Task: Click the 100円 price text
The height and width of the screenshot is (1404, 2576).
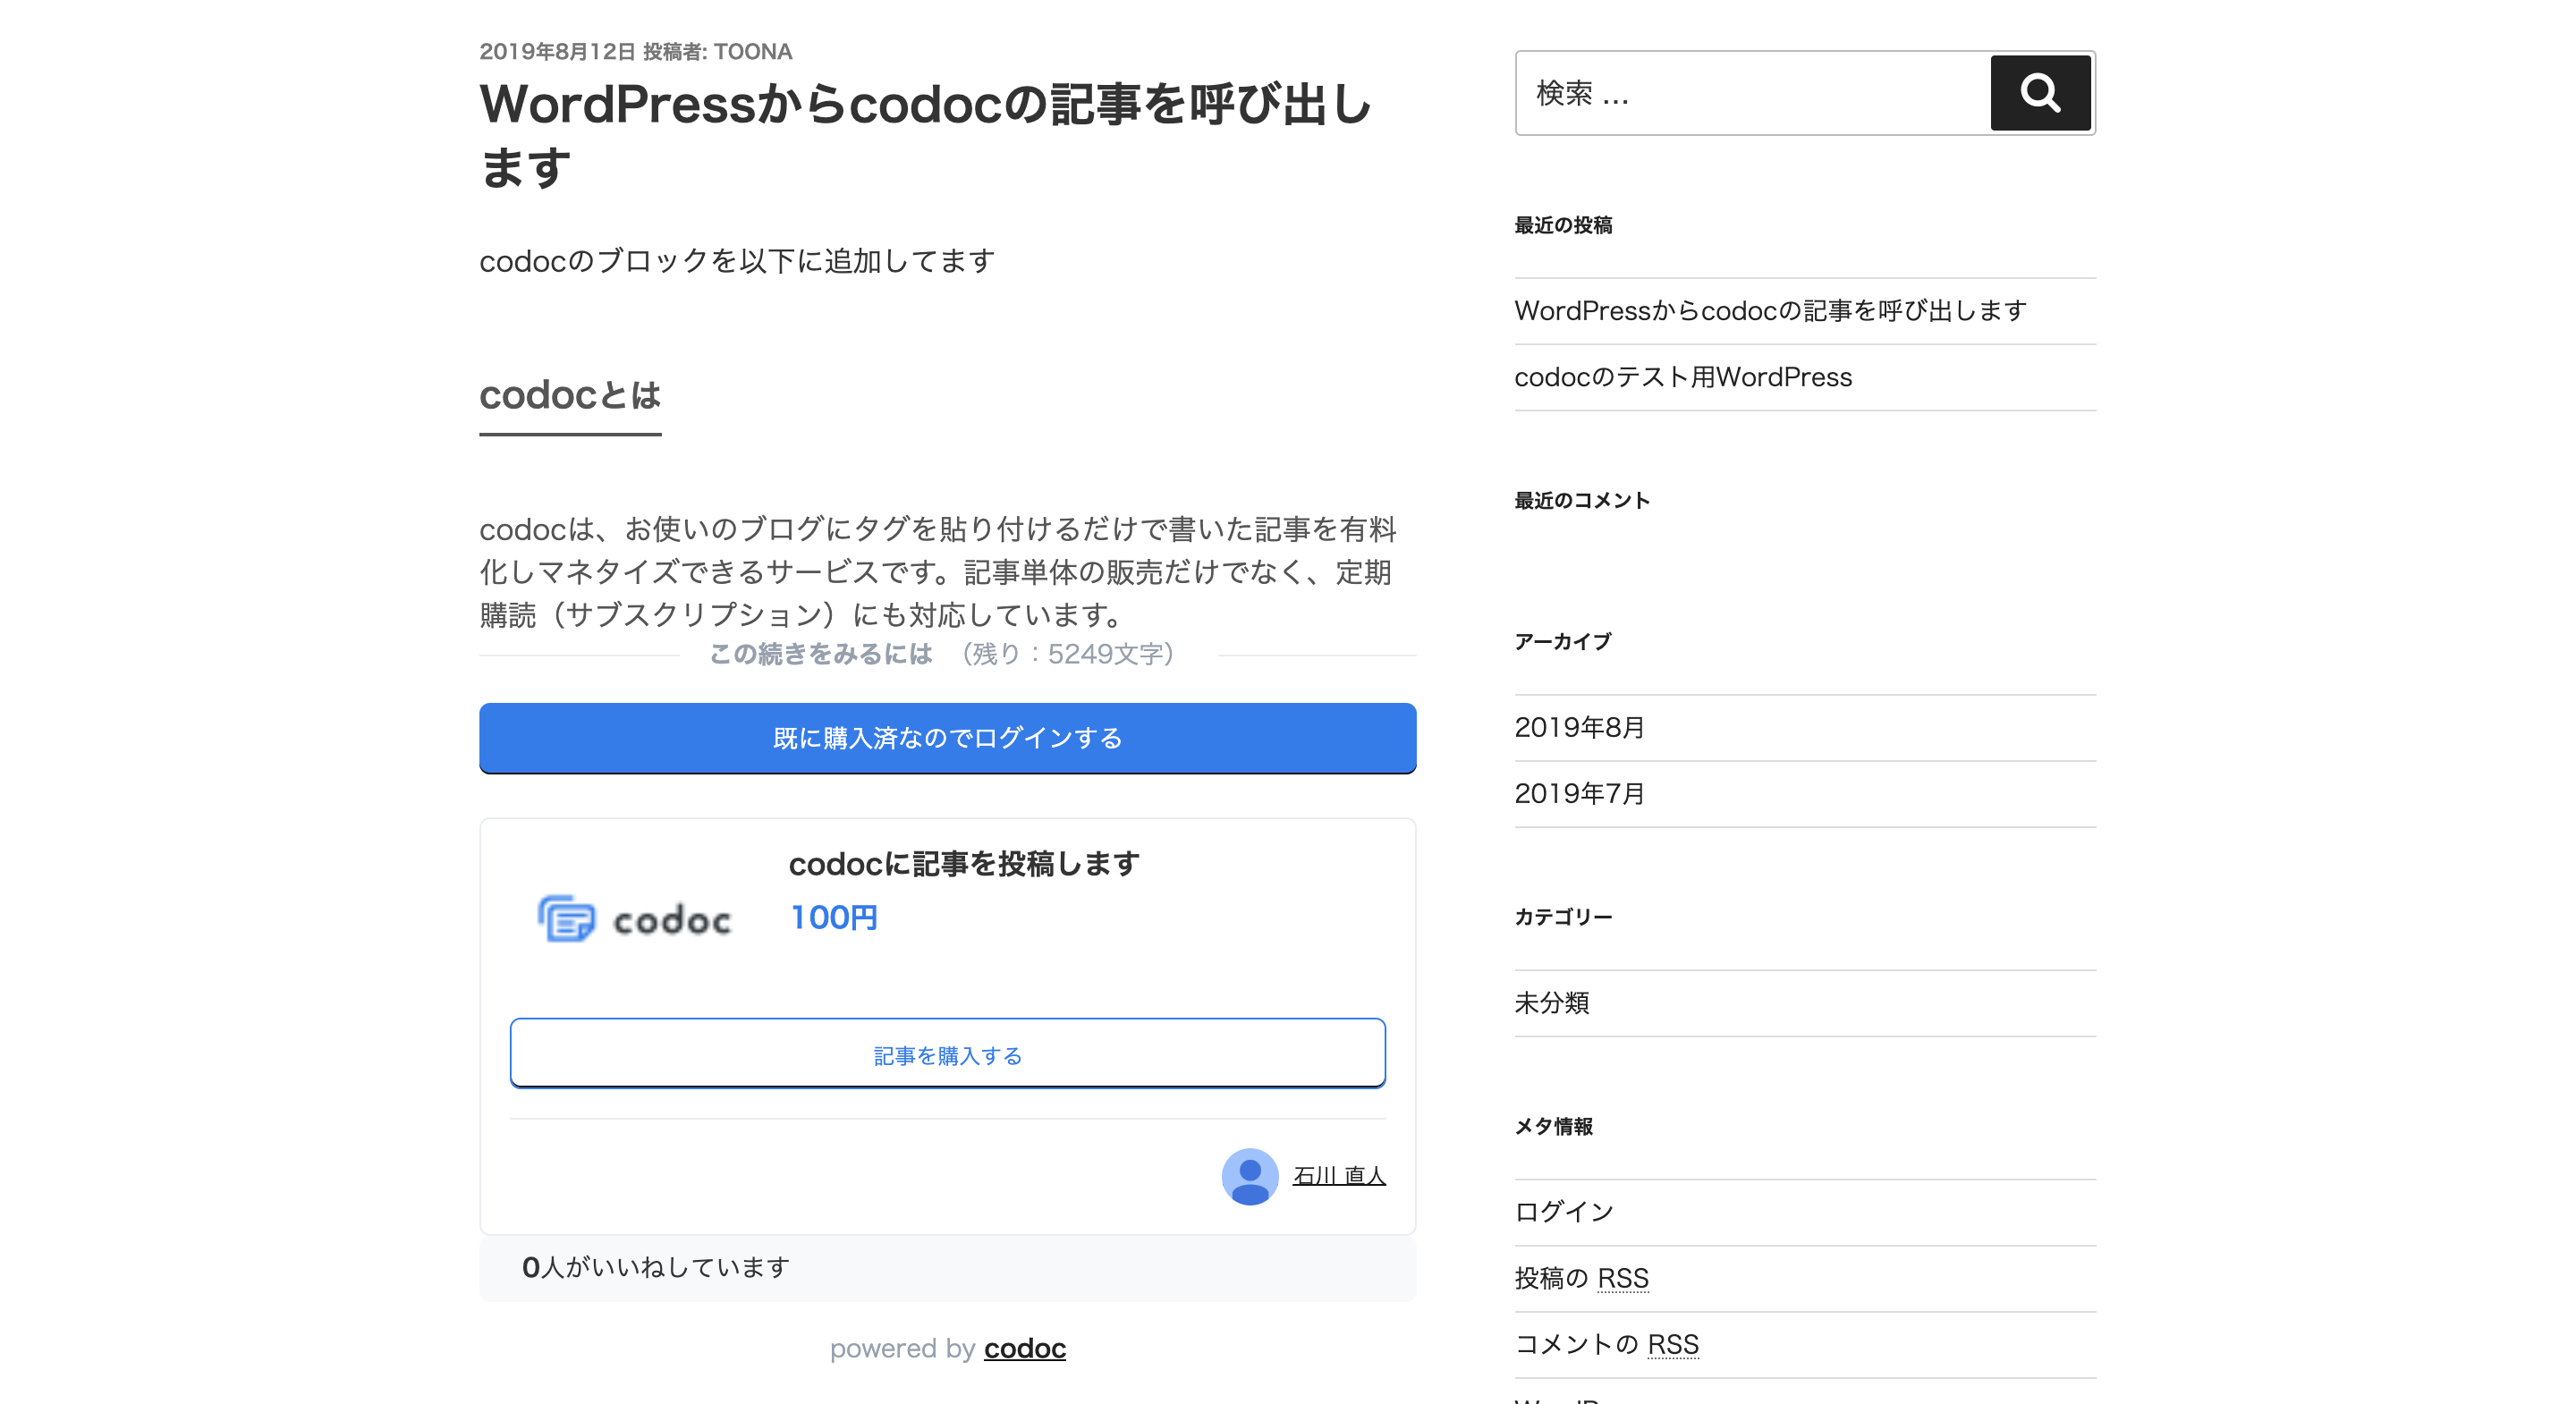Action: pyautogui.click(x=833, y=917)
